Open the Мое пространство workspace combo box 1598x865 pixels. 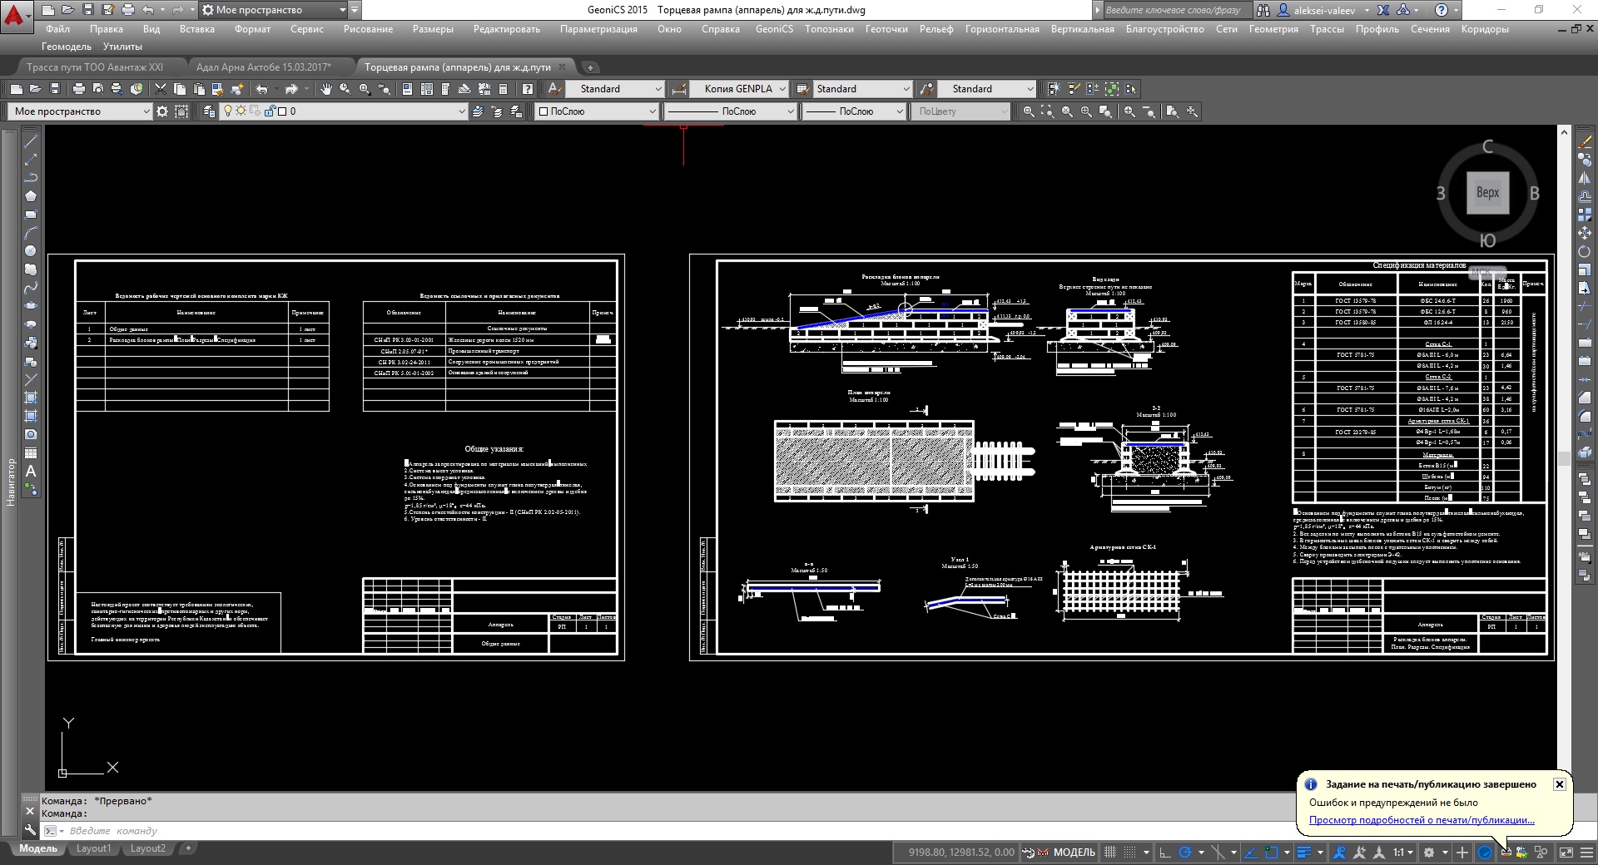[x=79, y=111]
